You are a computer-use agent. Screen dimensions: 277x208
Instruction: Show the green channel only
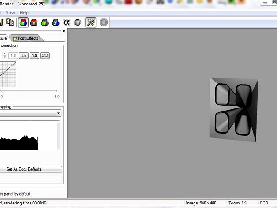click(x=45, y=22)
